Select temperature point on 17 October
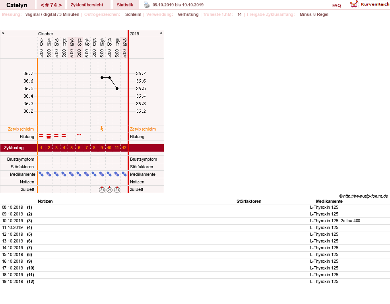This screenshot has width=390, height=304. (109, 77)
